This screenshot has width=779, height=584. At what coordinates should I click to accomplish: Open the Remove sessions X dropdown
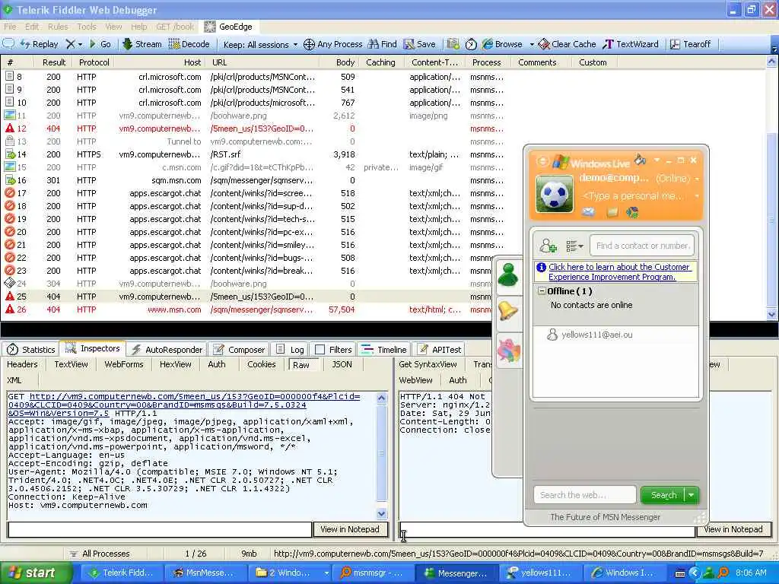tap(74, 44)
